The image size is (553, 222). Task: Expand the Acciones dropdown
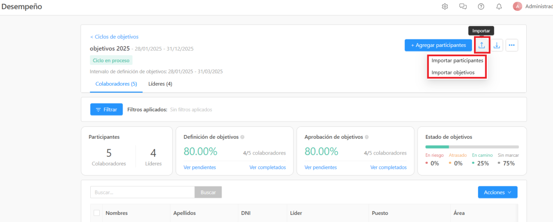(498, 192)
